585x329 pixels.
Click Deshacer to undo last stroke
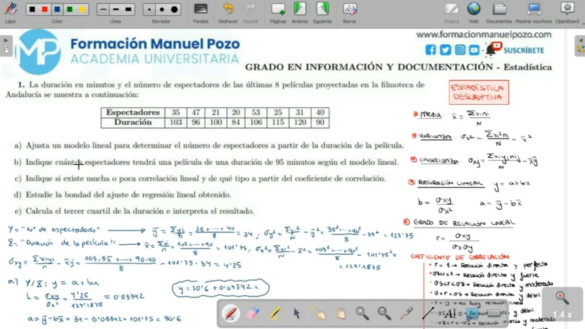[228, 10]
